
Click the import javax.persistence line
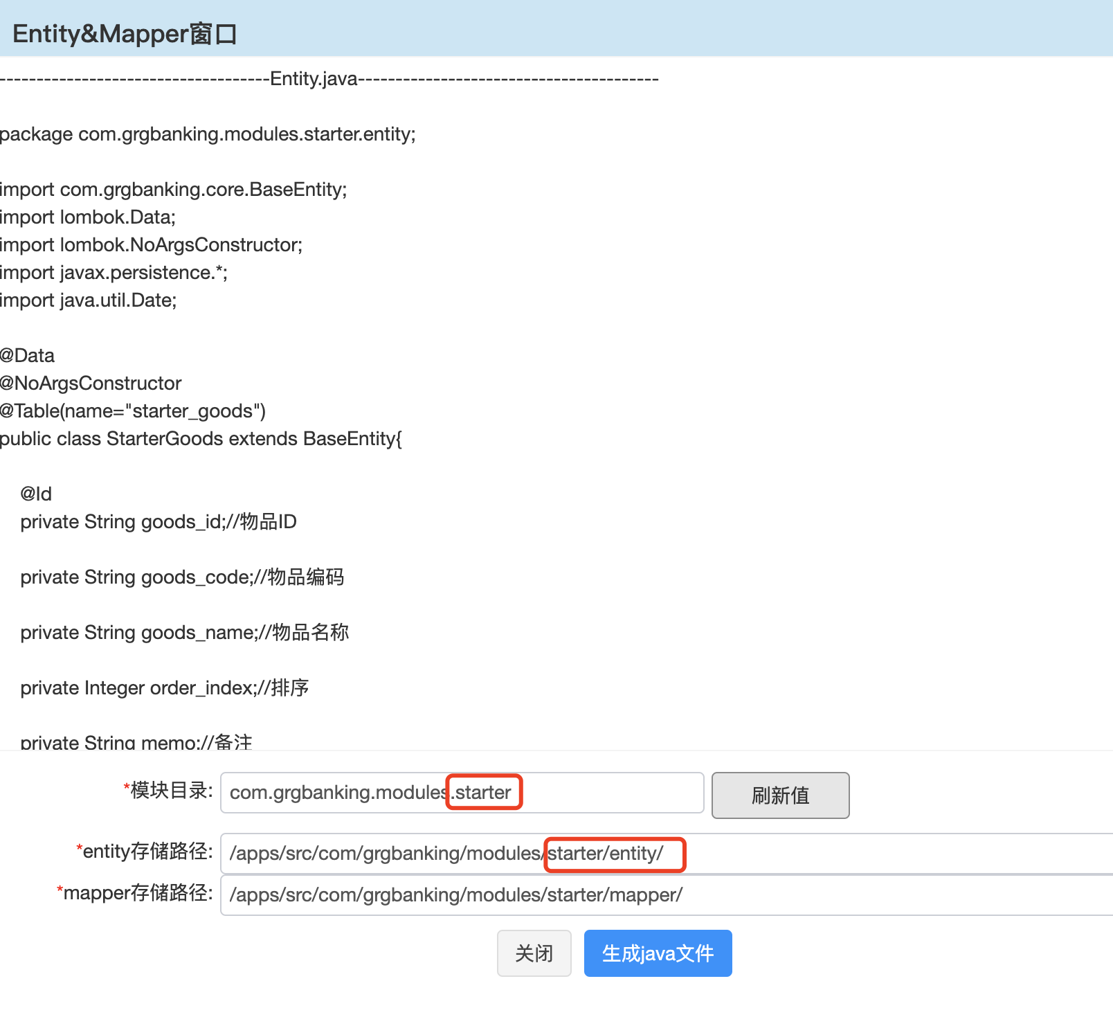coord(114,273)
